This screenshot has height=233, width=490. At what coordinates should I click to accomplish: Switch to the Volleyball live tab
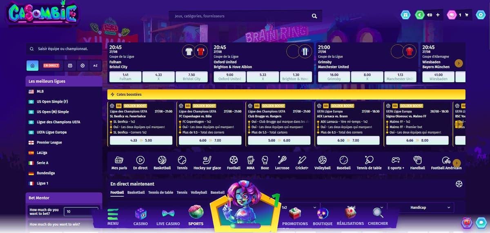pyautogui.click(x=199, y=192)
